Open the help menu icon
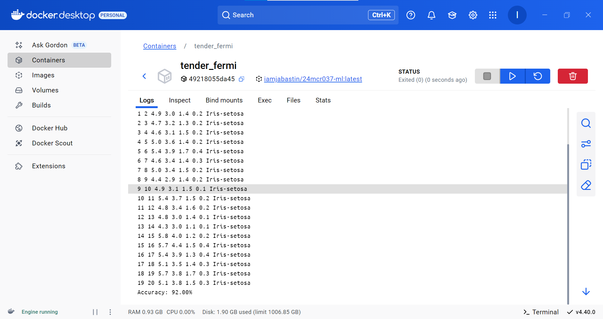 (411, 15)
